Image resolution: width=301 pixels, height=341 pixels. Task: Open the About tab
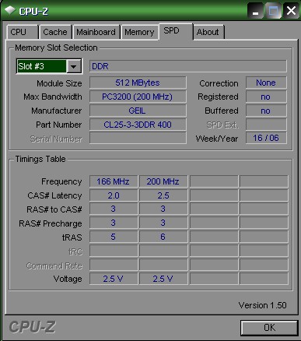[208, 32]
